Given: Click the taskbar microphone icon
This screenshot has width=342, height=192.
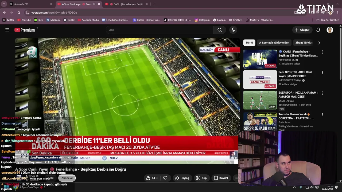Looking at the screenshot, I should tap(301, 187).
